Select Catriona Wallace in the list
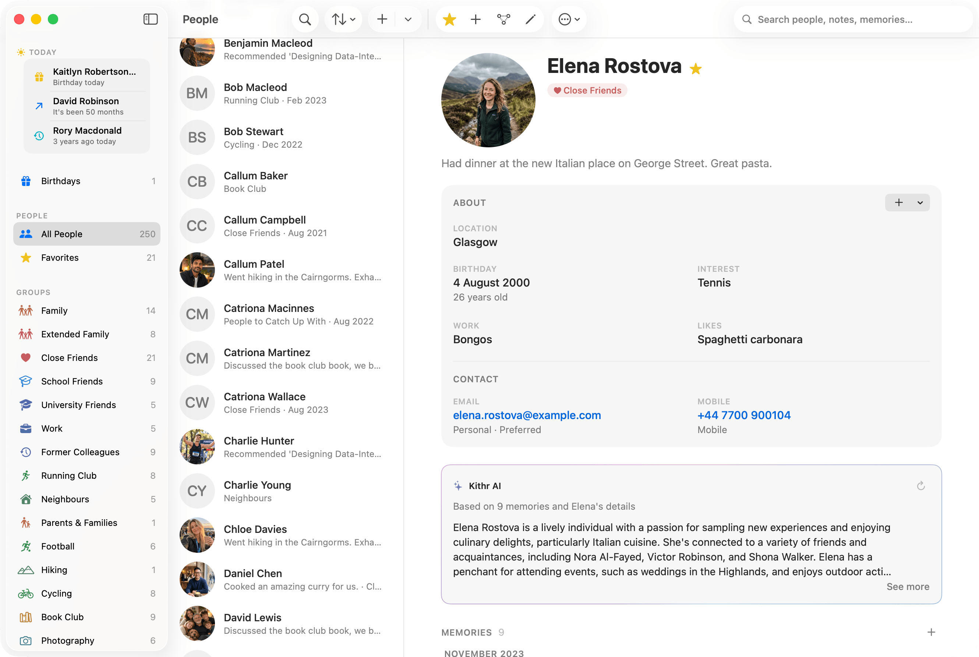 click(x=286, y=403)
